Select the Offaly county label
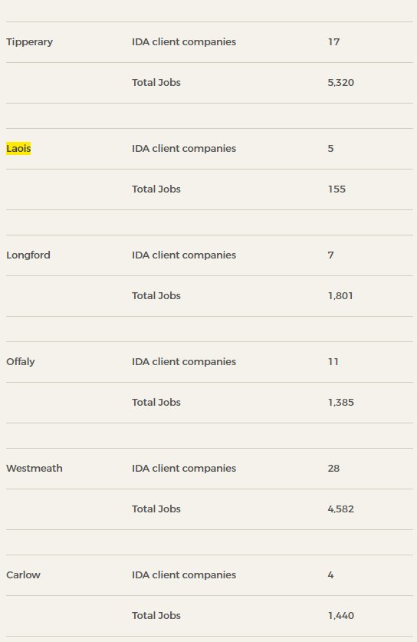Viewport: 417px width, 642px height. tap(21, 361)
